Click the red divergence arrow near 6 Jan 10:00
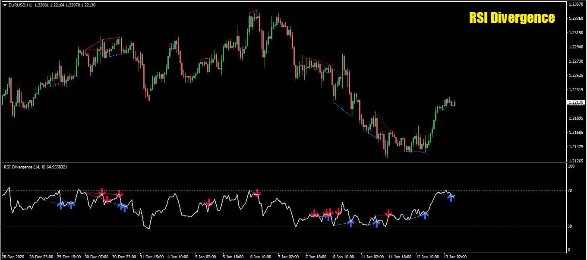587x260 pixels. coord(258,193)
